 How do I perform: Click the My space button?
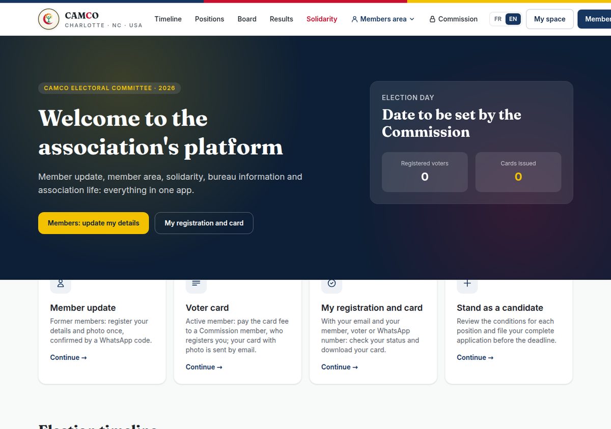tap(550, 19)
